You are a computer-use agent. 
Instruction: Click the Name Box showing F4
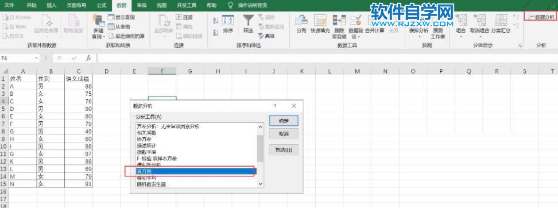(17, 58)
